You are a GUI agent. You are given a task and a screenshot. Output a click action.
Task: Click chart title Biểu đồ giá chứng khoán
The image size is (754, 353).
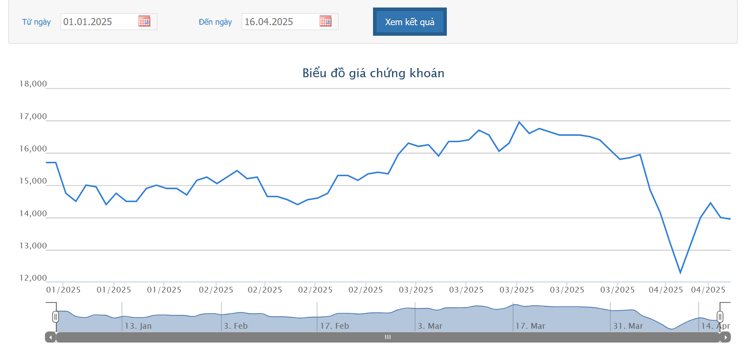pos(373,73)
